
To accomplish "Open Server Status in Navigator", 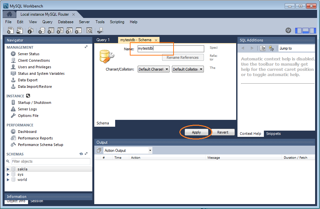I will click(x=29, y=54).
